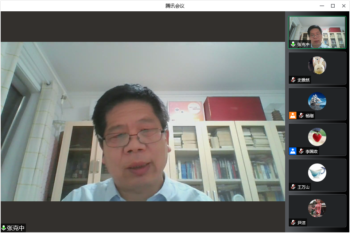350x233 pixels.
Task: Maximize the 腾讯会议 window
Action: [332, 5]
